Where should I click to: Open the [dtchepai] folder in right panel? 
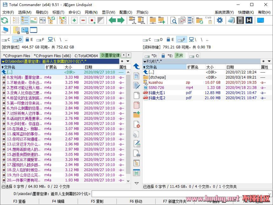pyautogui.click(x=207, y=77)
